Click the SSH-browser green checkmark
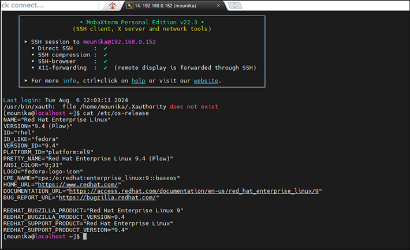Screen dimensions: 410x250 click(x=105, y=61)
